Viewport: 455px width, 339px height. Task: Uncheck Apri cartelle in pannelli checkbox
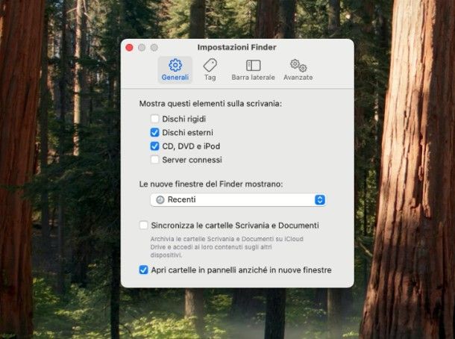pyautogui.click(x=144, y=270)
